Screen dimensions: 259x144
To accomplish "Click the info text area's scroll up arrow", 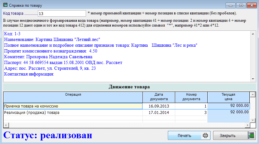I will point(253,34).
